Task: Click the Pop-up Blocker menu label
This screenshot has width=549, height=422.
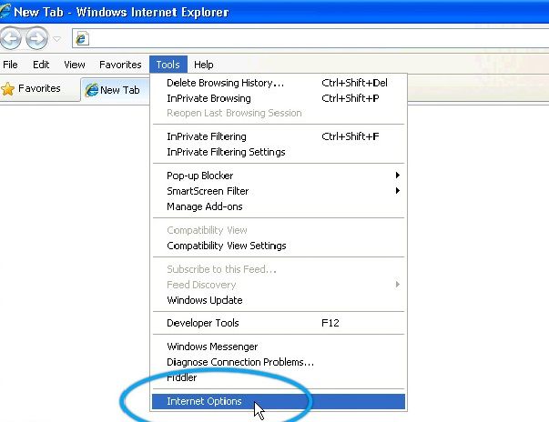Action: (x=200, y=176)
